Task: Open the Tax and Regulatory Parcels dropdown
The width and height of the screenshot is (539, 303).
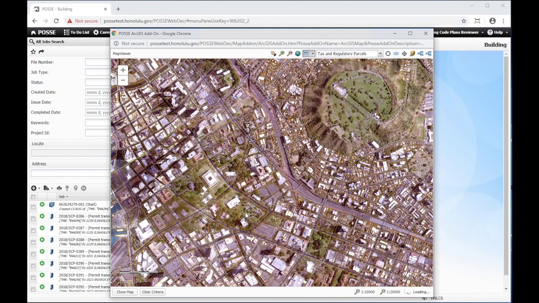Action: tap(350, 53)
